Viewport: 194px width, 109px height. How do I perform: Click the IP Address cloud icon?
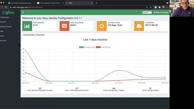(x=139, y=26)
